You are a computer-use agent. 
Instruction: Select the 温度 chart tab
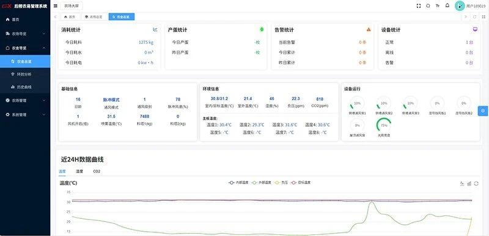pos(62,171)
